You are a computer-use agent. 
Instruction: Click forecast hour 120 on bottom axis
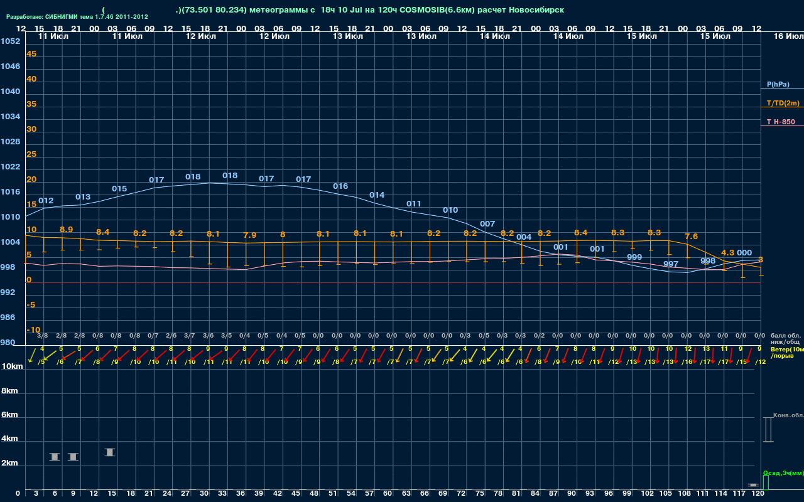[x=758, y=494]
